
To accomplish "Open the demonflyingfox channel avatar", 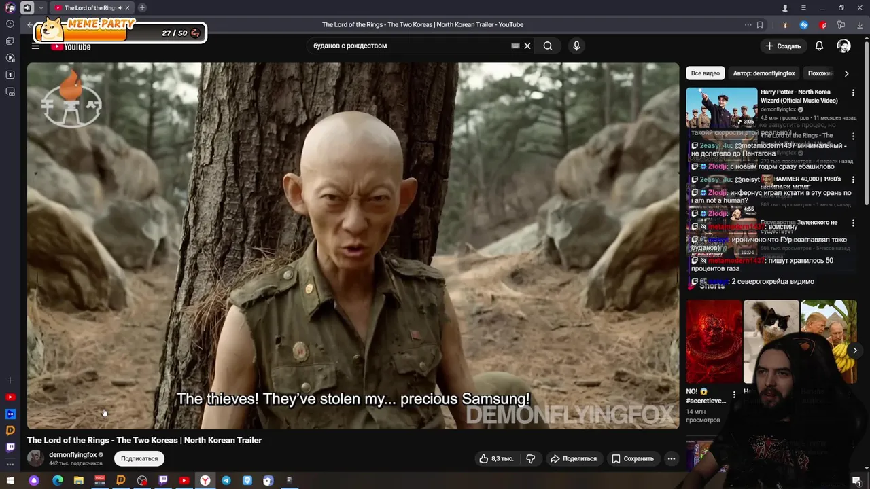I will coord(35,458).
